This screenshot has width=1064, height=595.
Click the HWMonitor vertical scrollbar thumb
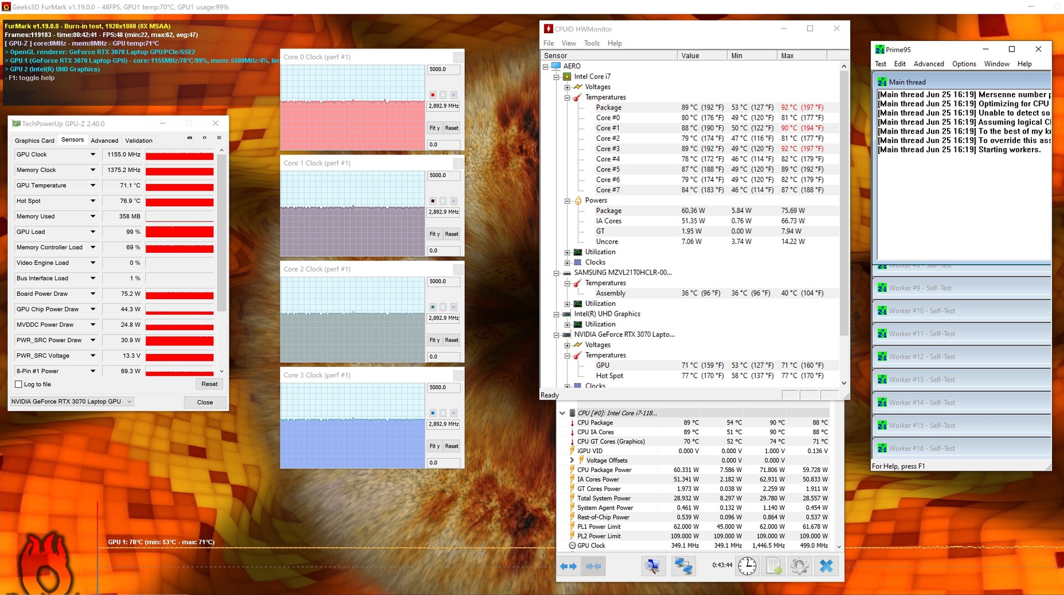pos(844,202)
